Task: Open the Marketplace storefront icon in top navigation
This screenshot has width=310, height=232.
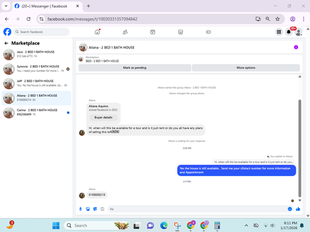Action: coord(180,32)
